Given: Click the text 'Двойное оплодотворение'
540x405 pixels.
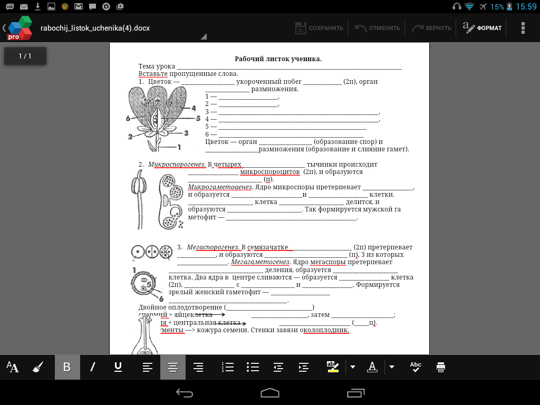Looking at the screenshot, I should [x=180, y=307].
